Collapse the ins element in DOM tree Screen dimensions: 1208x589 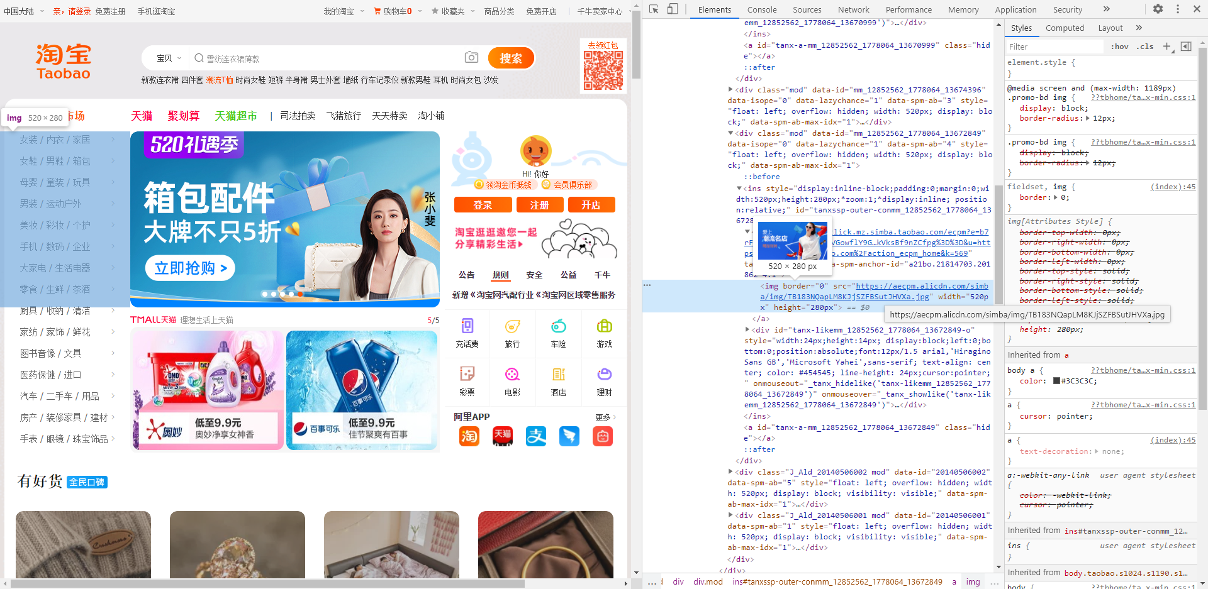click(x=739, y=189)
